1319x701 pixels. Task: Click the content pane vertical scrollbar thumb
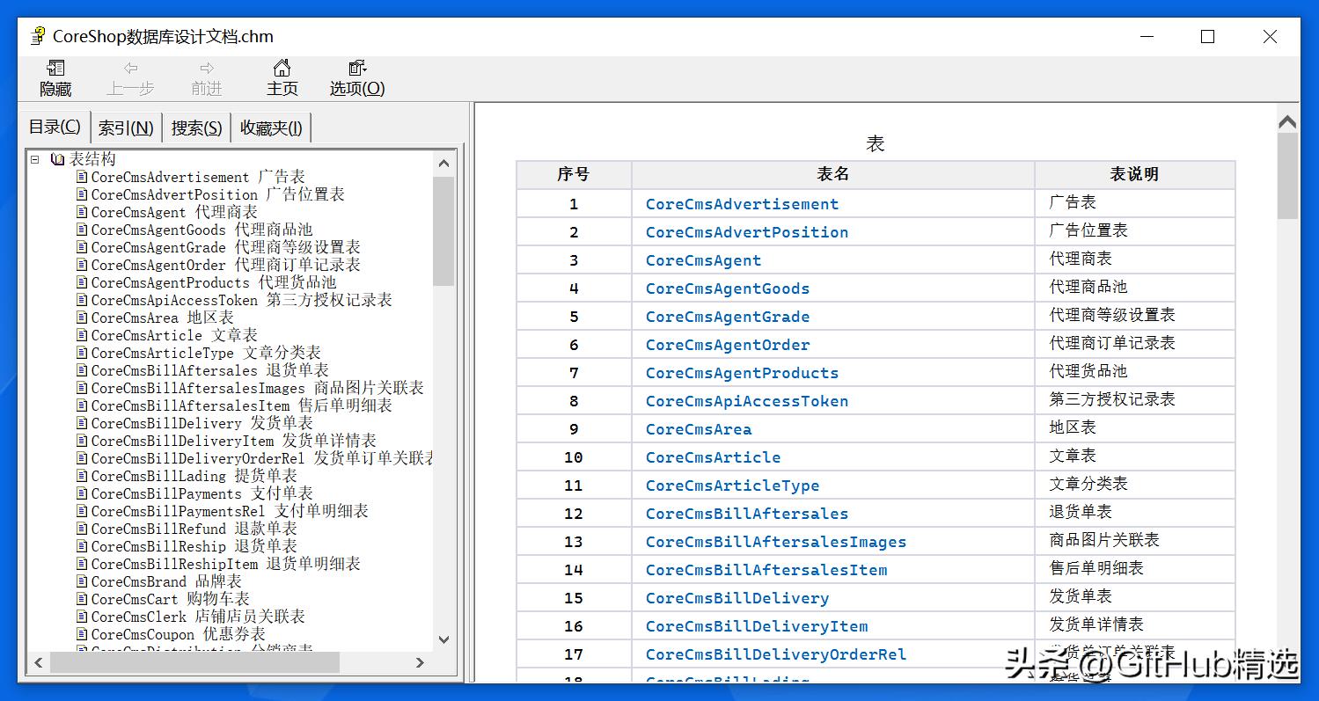pos(1287,176)
